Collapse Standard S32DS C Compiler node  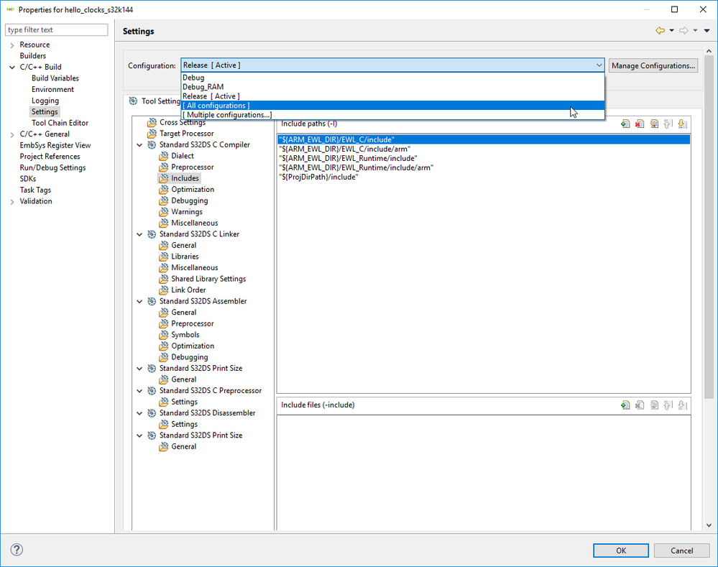tap(139, 144)
